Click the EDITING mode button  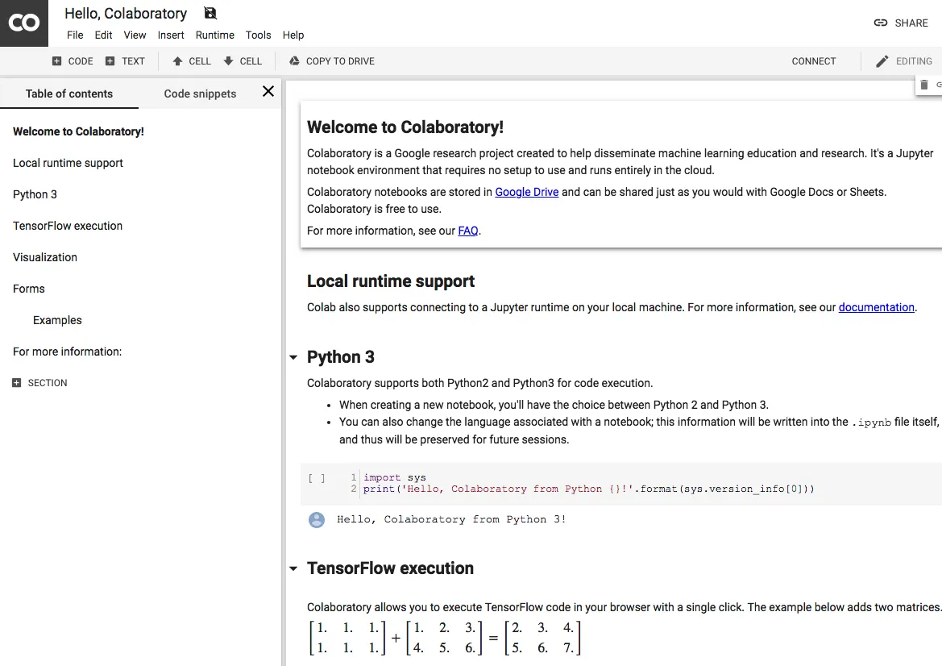click(x=904, y=61)
